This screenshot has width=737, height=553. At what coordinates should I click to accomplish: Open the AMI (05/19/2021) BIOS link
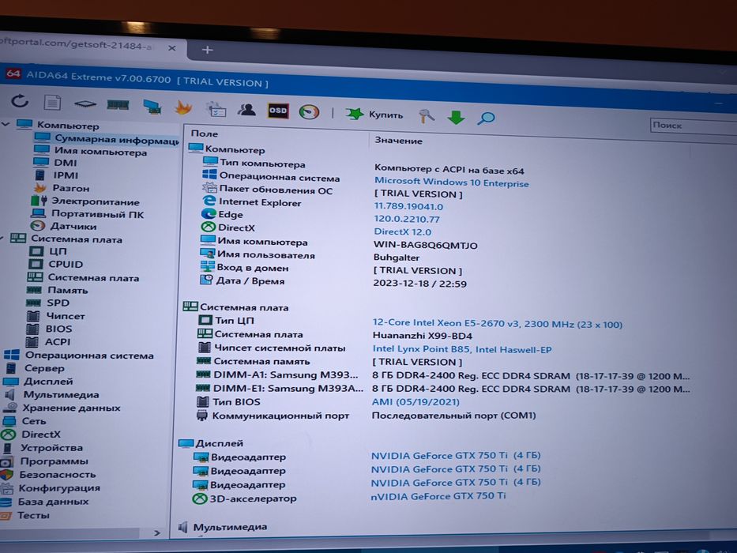[416, 401]
